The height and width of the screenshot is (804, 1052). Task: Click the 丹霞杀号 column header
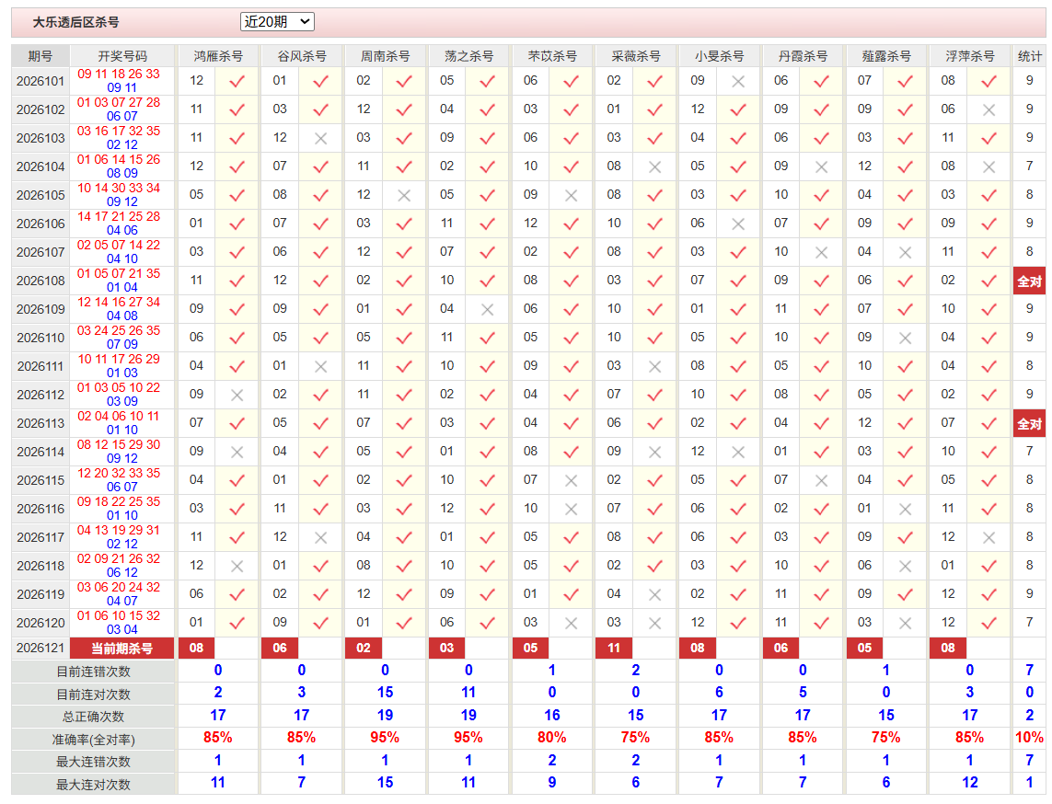coord(803,56)
